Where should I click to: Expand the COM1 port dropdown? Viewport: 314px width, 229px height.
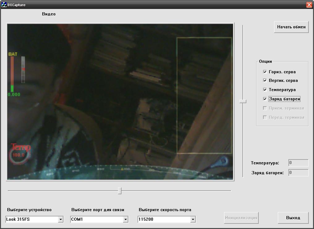pos(125,219)
